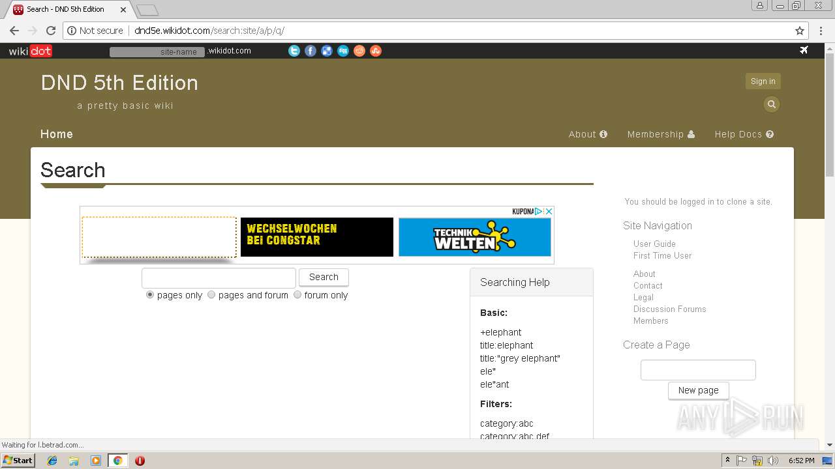Close the advertisement banner
Screen dimensions: 835x469
point(549,211)
